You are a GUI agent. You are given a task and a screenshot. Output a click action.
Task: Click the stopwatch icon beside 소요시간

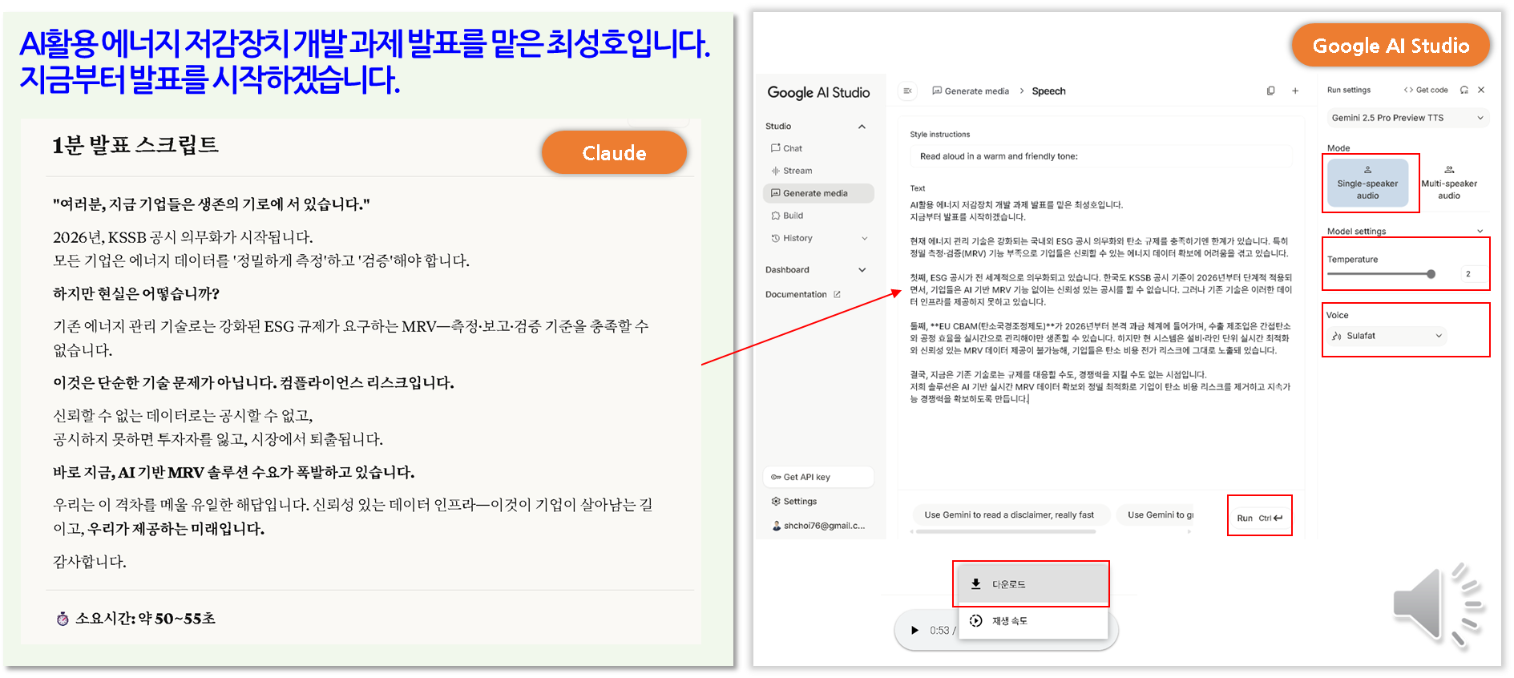pos(63,619)
